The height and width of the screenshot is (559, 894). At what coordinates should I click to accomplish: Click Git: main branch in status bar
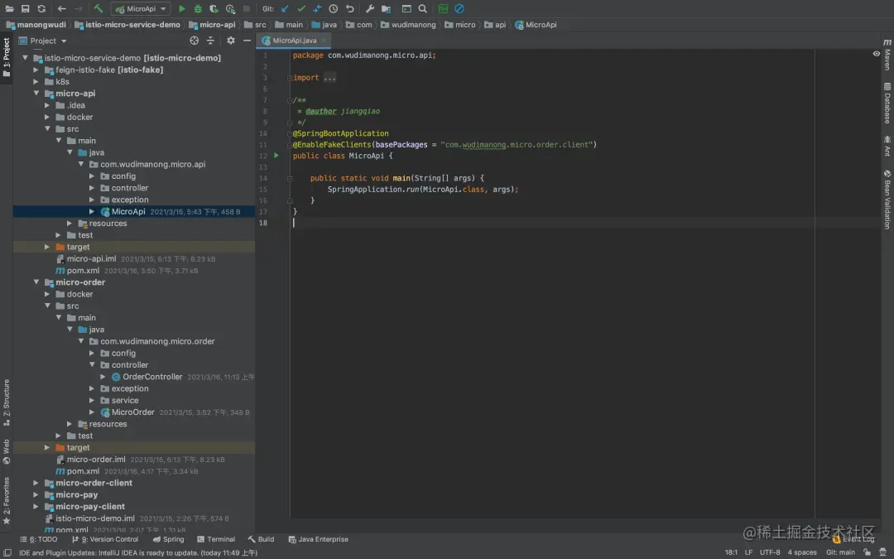(x=840, y=552)
